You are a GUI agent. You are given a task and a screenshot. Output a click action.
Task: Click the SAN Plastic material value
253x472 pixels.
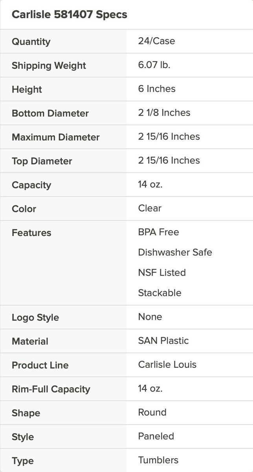coord(163,341)
